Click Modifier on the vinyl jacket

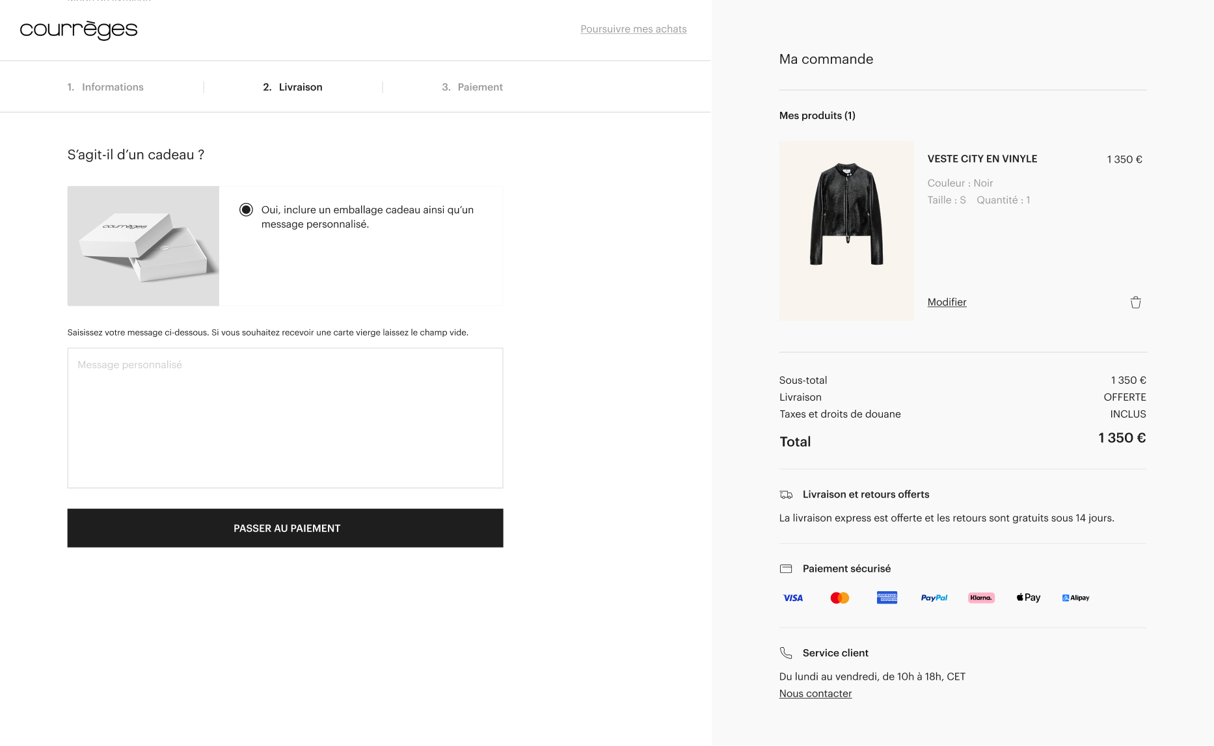(x=947, y=302)
